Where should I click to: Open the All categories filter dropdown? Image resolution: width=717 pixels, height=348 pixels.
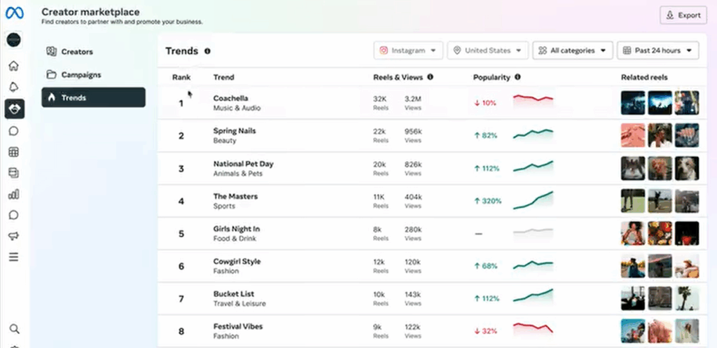tap(573, 50)
